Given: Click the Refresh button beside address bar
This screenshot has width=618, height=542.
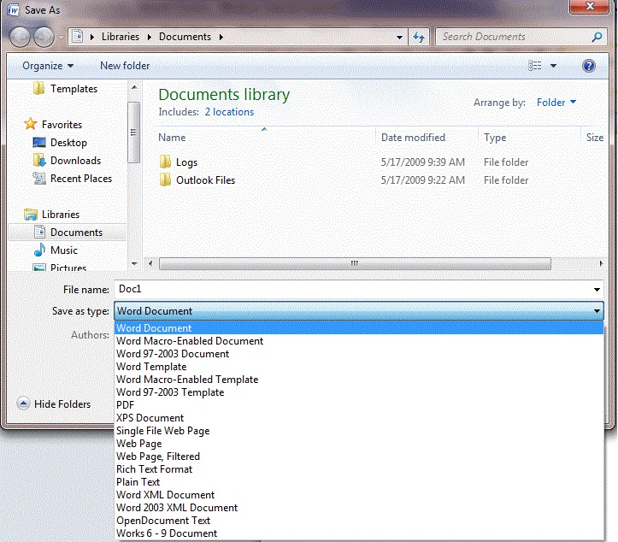Looking at the screenshot, I should click(x=419, y=37).
